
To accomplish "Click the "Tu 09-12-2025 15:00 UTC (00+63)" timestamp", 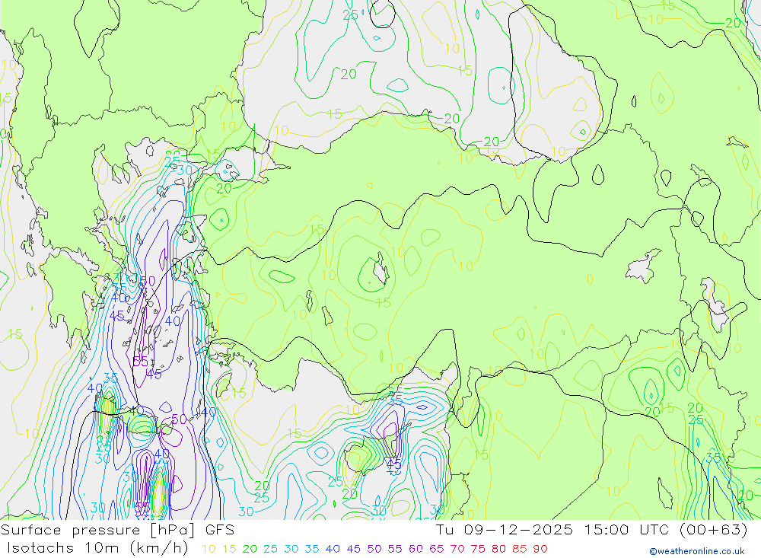I will pyautogui.click(x=592, y=530).
